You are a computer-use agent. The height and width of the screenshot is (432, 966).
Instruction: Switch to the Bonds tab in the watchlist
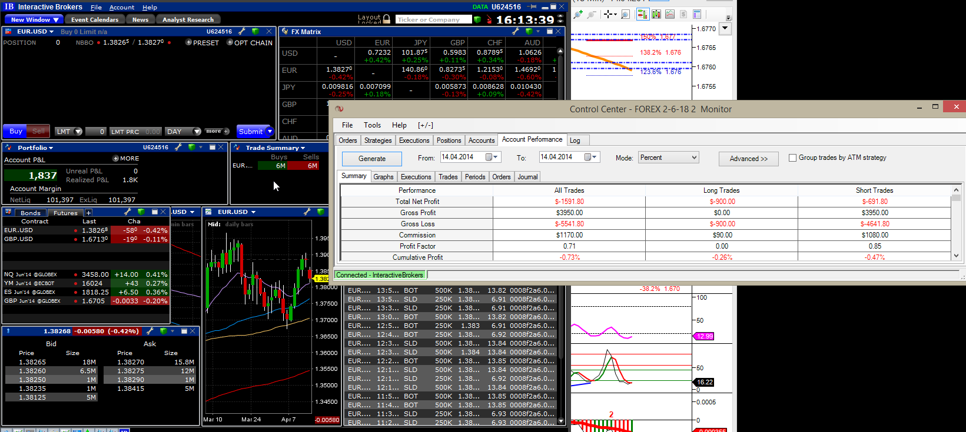pyautogui.click(x=31, y=213)
